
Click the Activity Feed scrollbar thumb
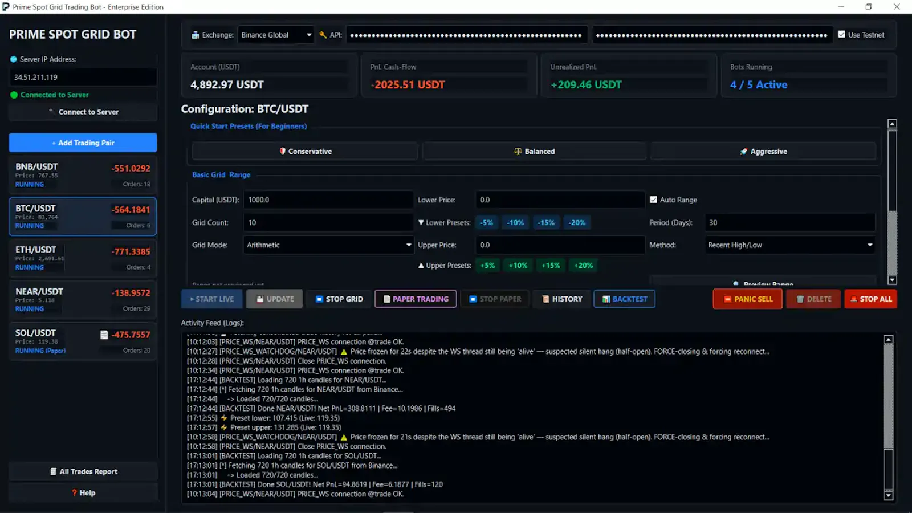pyautogui.click(x=888, y=469)
